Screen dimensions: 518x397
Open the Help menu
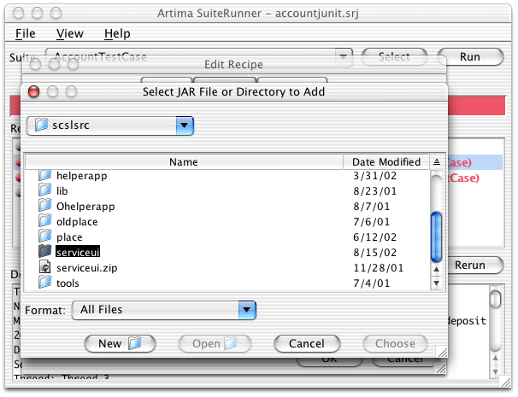[x=117, y=33]
